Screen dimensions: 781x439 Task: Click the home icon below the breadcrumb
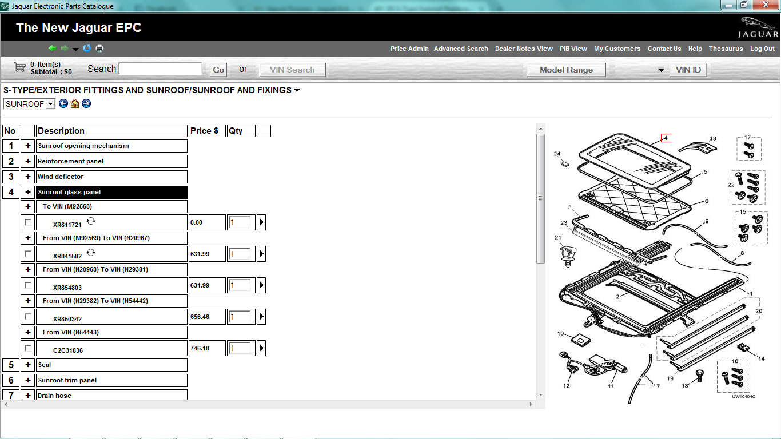click(x=75, y=104)
